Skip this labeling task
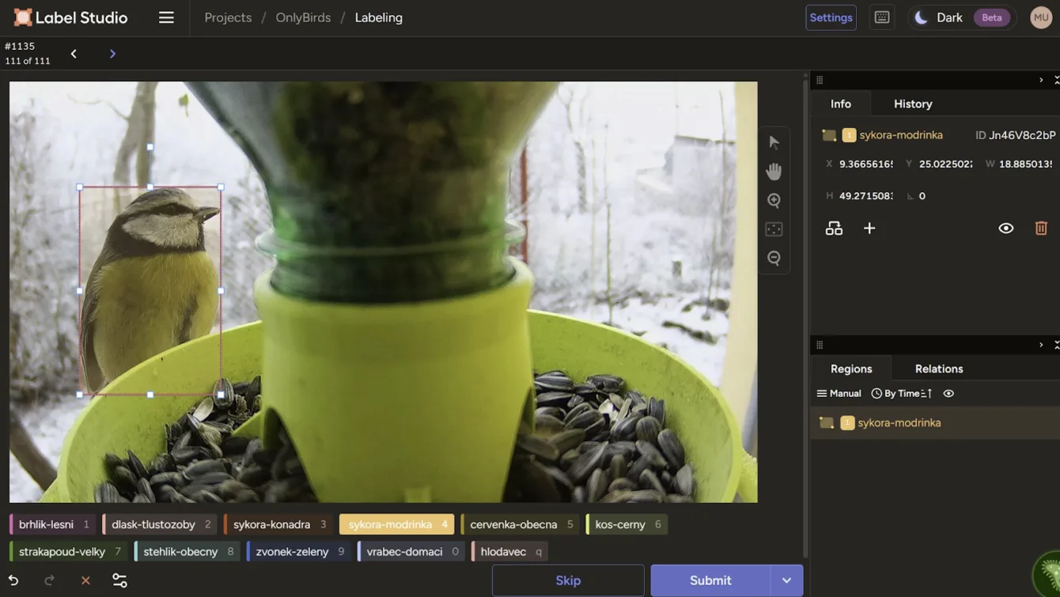This screenshot has width=1060, height=597. tap(567, 580)
